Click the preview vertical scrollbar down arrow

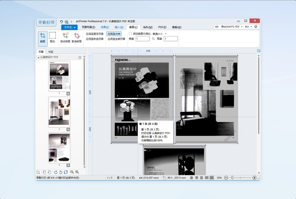click(x=259, y=173)
